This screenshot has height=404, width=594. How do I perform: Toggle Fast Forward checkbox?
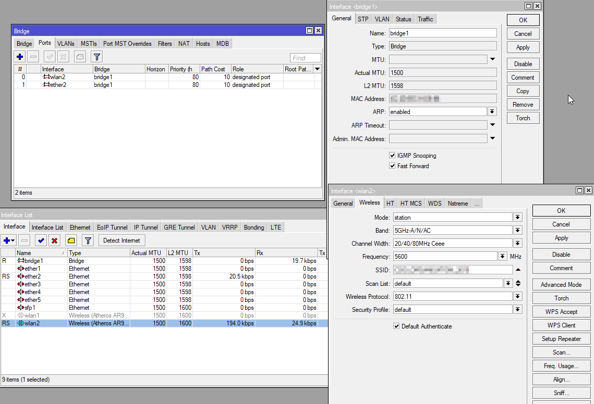[392, 166]
